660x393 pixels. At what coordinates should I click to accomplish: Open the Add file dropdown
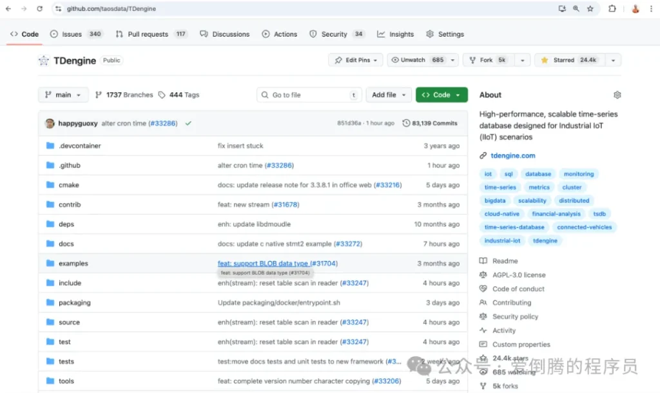pyautogui.click(x=389, y=94)
